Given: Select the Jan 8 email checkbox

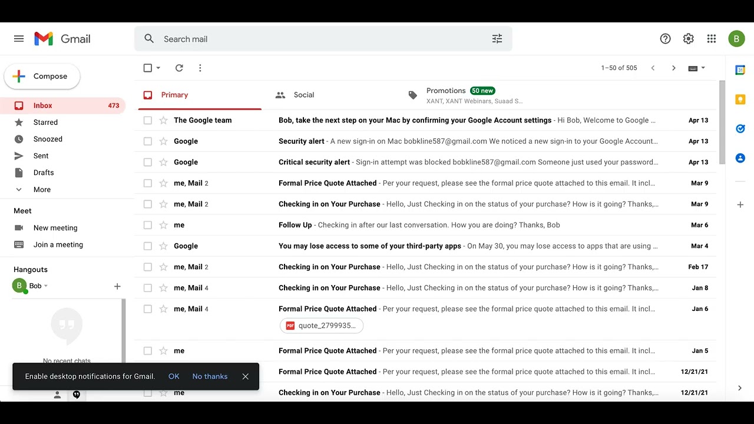Looking at the screenshot, I should click(x=148, y=288).
